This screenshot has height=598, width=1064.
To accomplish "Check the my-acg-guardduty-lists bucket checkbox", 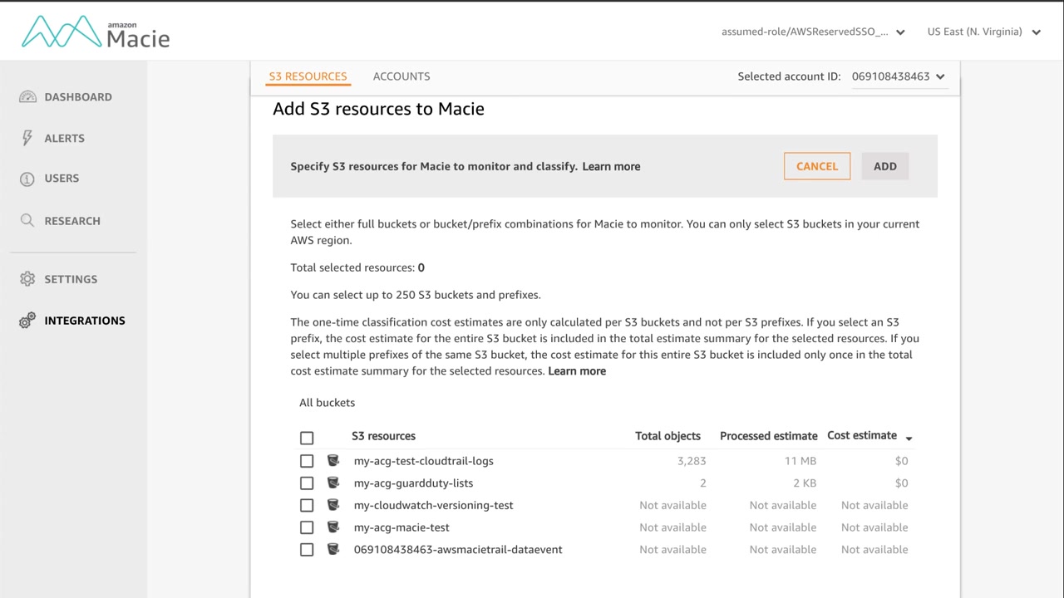I will [x=307, y=483].
